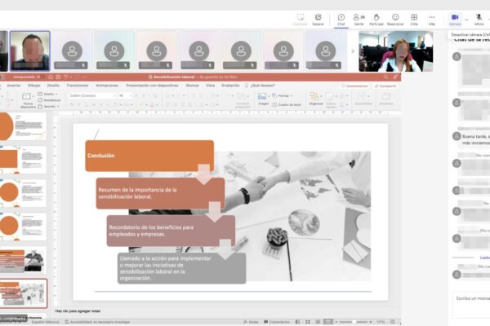Click the 'Recordatorio de los beneficios' box
This screenshot has width=490, height=326.
[171, 231]
